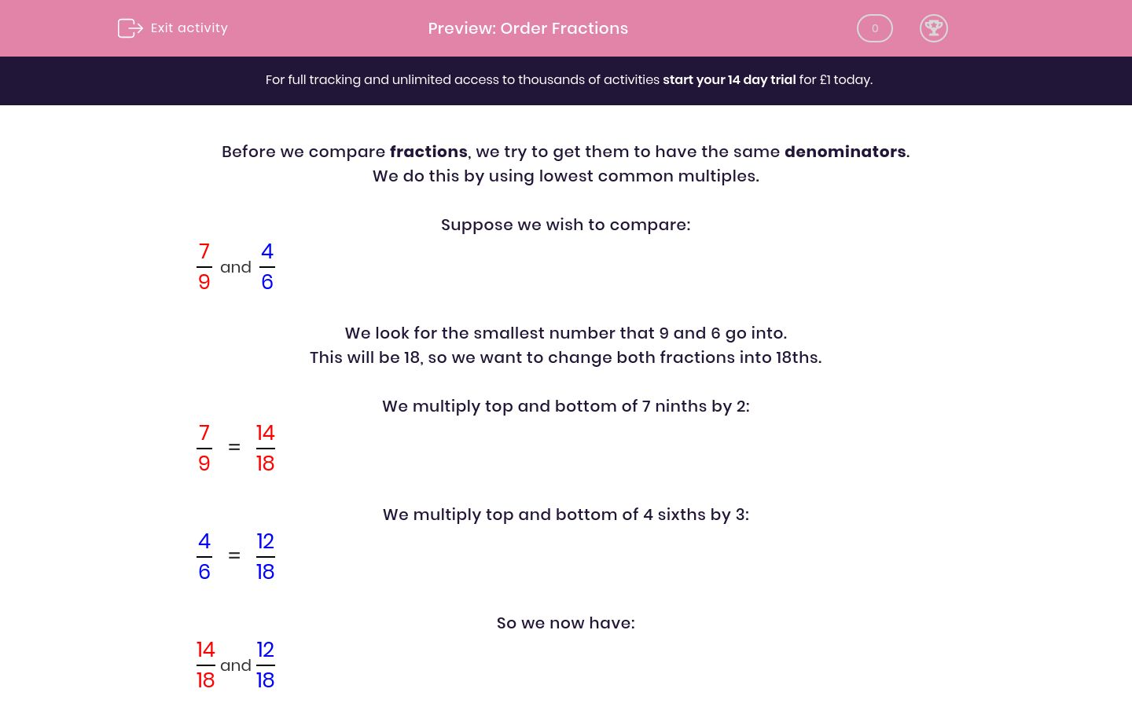Viewport: 1132px width, 707px height.
Task: Select red 14/18 beside the word "and"
Action: tap(205, 665)
